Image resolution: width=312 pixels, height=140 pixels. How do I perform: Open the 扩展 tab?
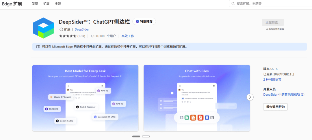point(46,3)
